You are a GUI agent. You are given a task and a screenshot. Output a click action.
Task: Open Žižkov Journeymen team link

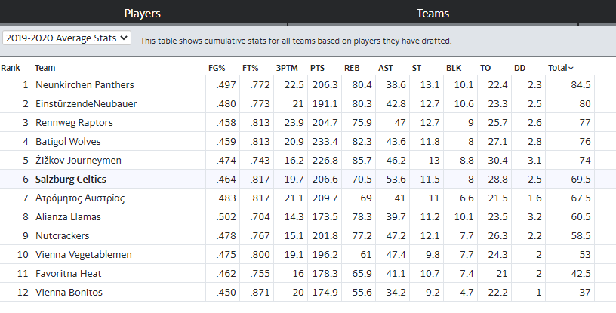[79, 160]
